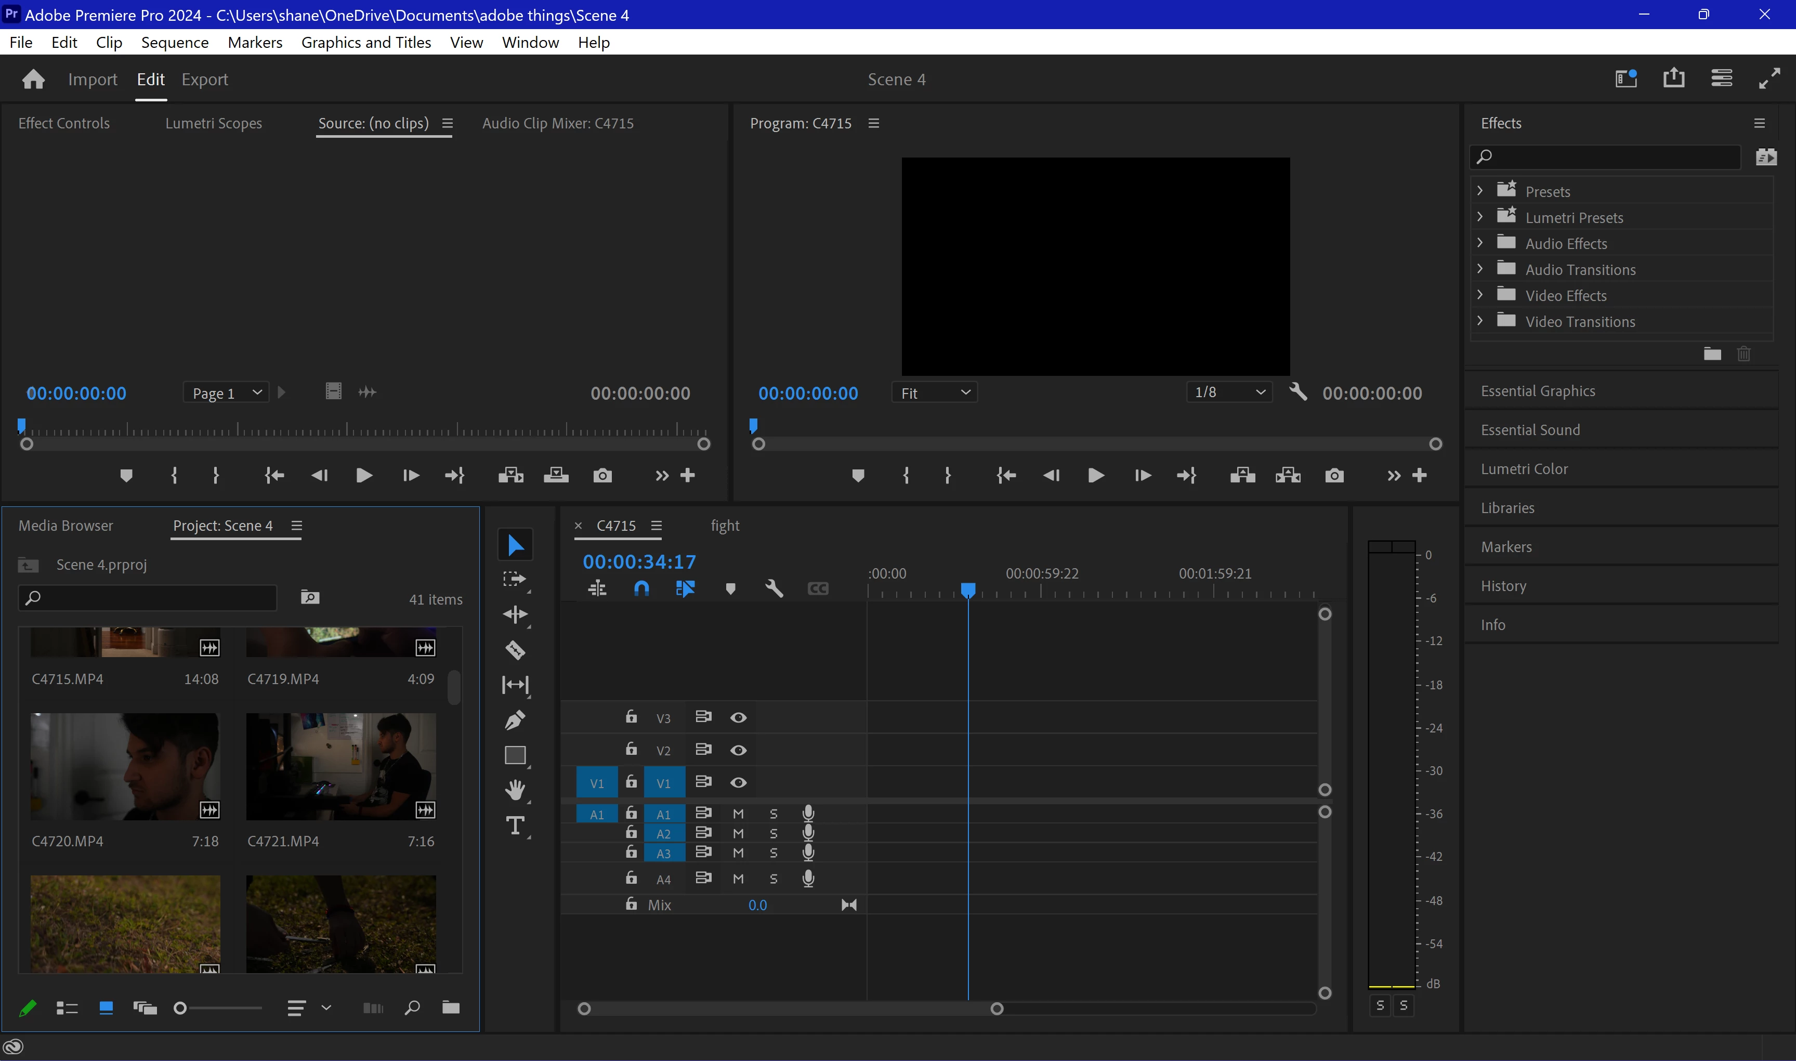Mute audio track A1

pyautogui.click(x=739, y=814)
